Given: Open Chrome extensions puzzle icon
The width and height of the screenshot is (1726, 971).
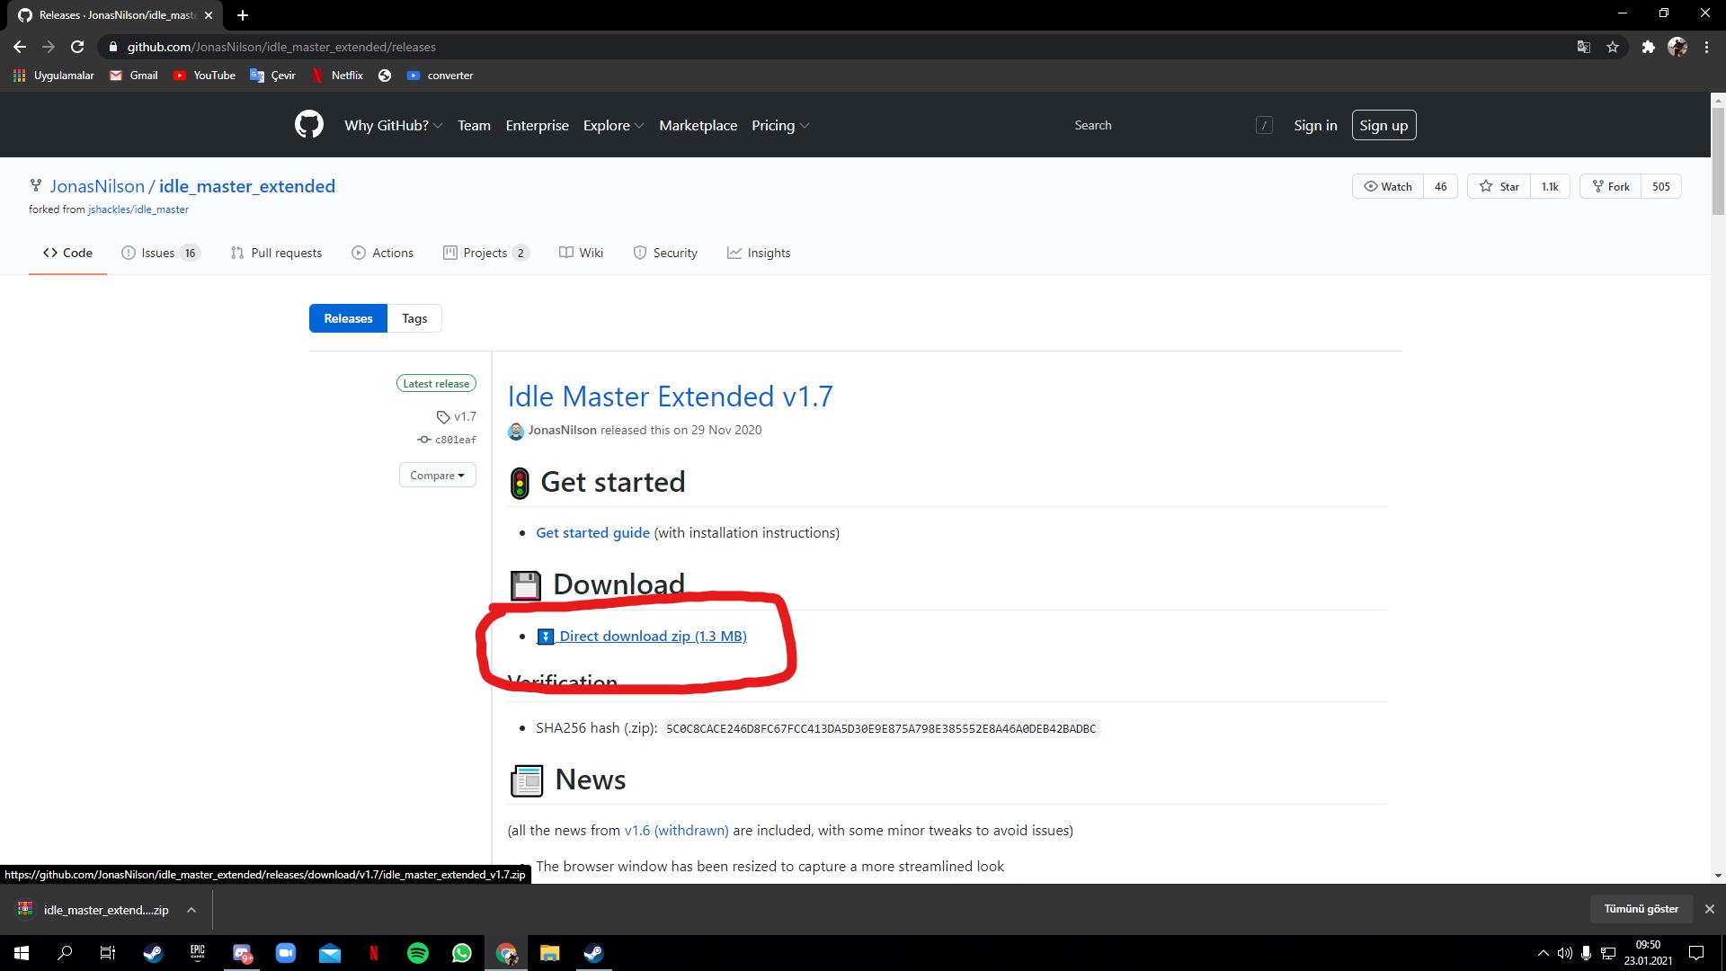Looking at the screenshot, I should pyautogui.click(x=1648, y=47).
